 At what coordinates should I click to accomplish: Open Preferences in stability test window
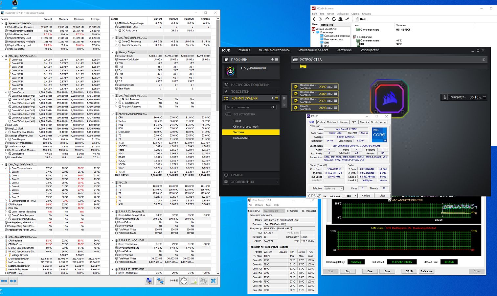[427, 271]
